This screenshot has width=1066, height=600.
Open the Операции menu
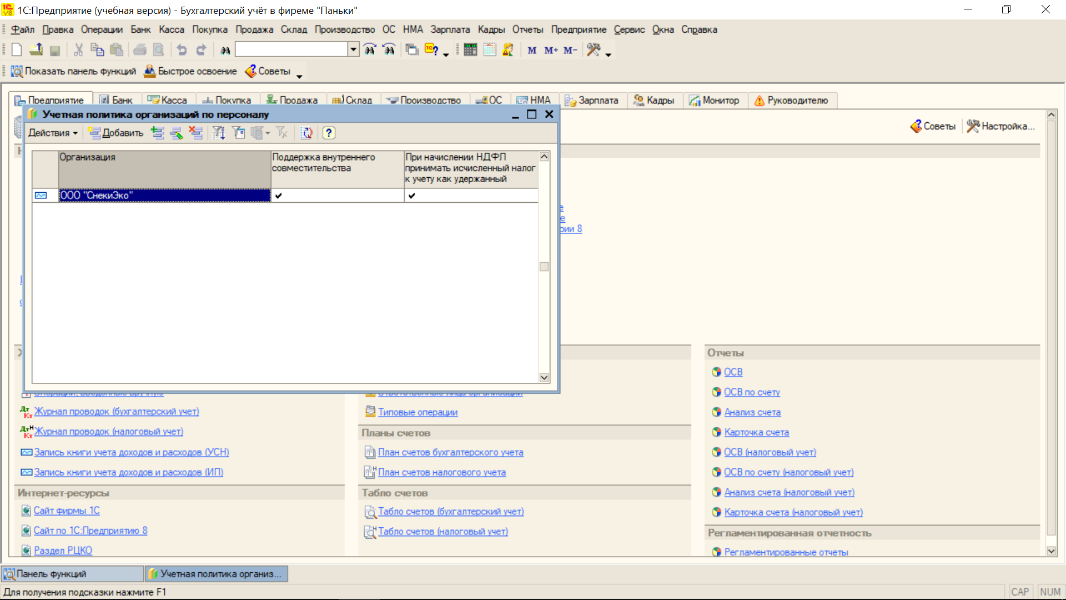102,29
